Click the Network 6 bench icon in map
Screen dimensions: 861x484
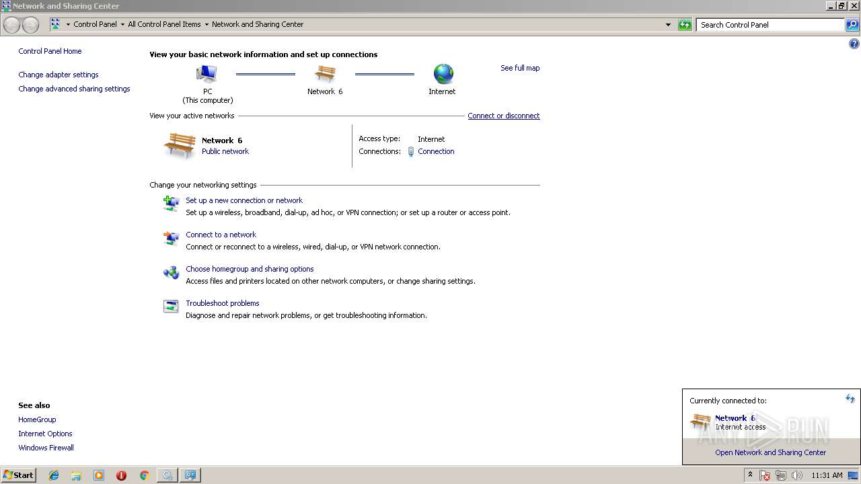(x=325, y=74)
